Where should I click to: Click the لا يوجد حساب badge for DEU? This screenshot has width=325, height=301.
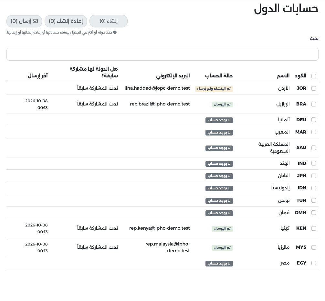pyautogui.click(x=219, y=120)
